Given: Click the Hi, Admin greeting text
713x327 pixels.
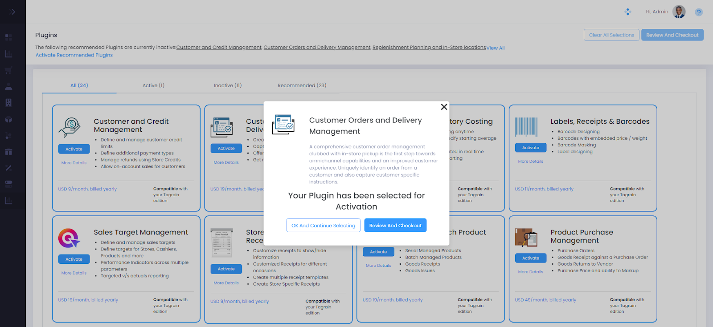Looking at the screenshot, I should 657,12.
